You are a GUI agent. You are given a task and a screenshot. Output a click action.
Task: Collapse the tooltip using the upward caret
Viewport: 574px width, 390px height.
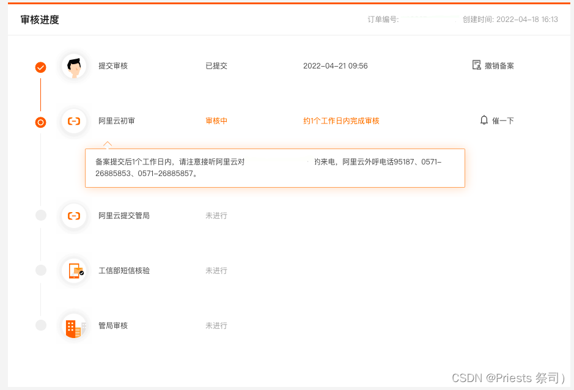pos(108,144)
